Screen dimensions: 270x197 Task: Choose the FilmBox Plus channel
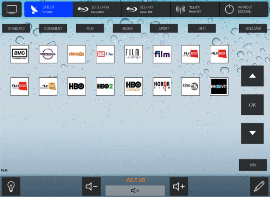pyautogui.click(x=20, y=86)
